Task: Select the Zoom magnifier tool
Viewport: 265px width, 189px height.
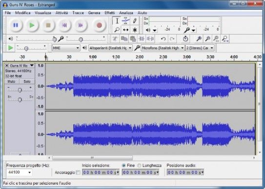Action: (x=117, y=30)
